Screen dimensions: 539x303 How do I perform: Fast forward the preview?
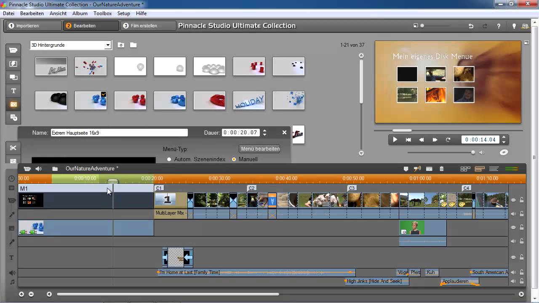435,140
